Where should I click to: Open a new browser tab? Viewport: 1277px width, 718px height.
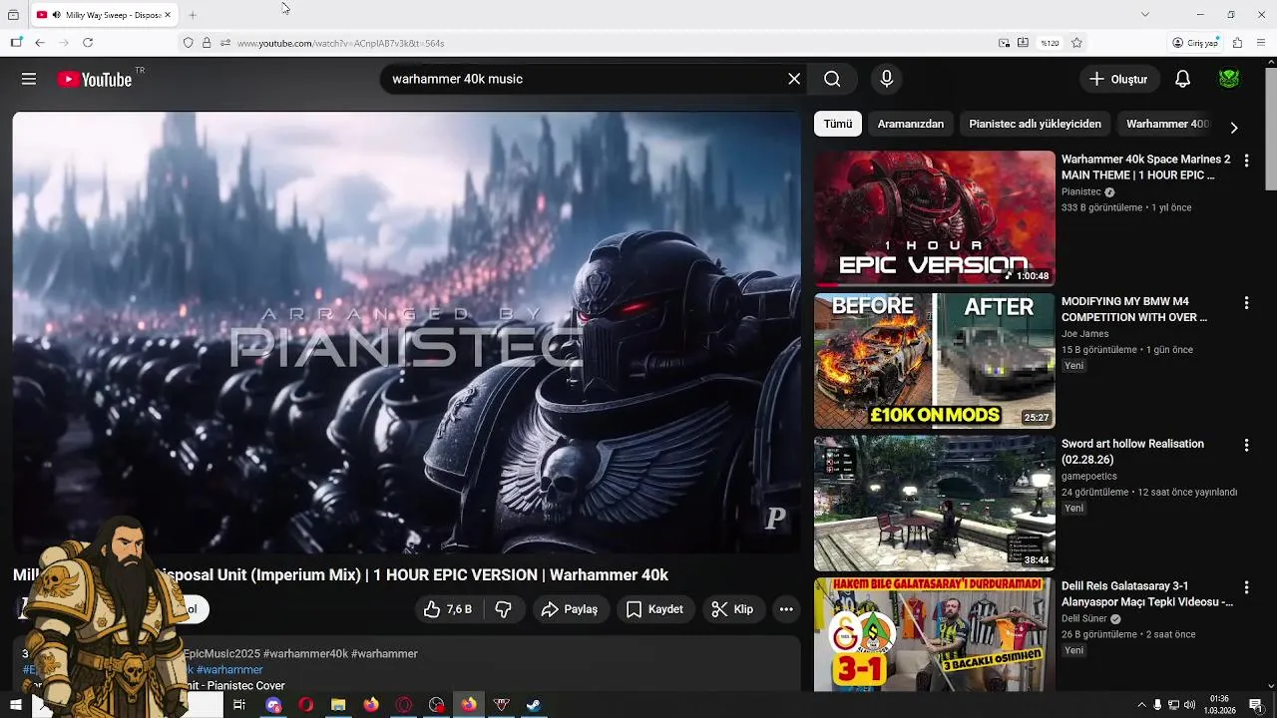click(193, 15)
